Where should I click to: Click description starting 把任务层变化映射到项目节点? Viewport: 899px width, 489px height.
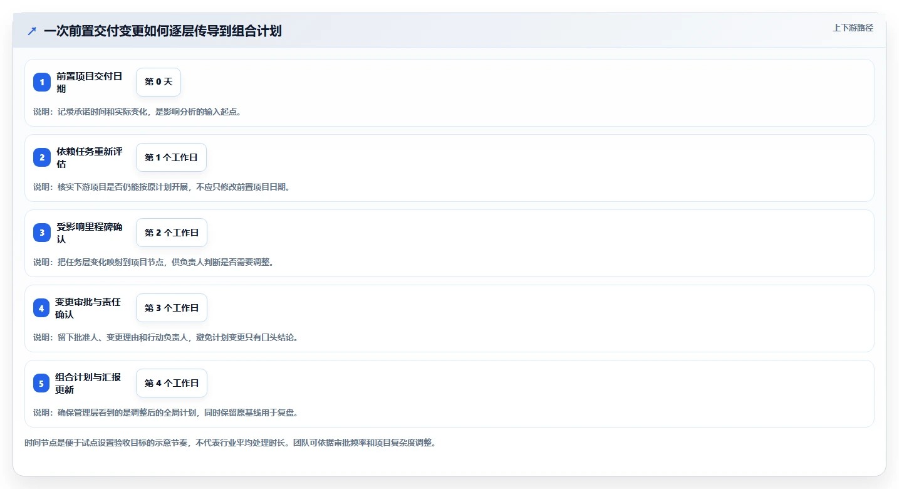point(153,262)
